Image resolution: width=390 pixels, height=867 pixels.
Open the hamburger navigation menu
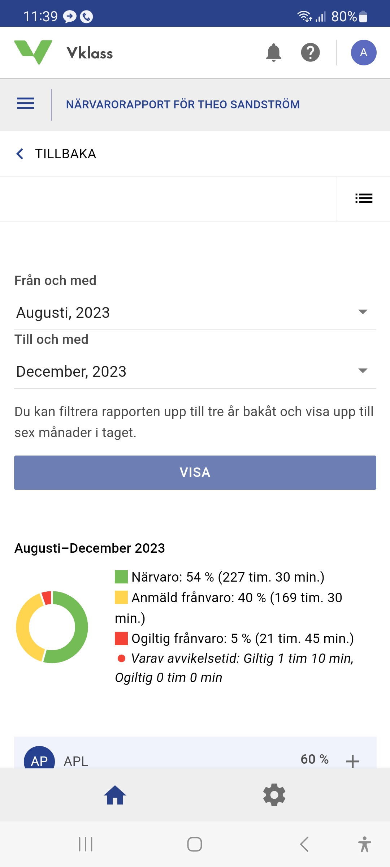26,104
